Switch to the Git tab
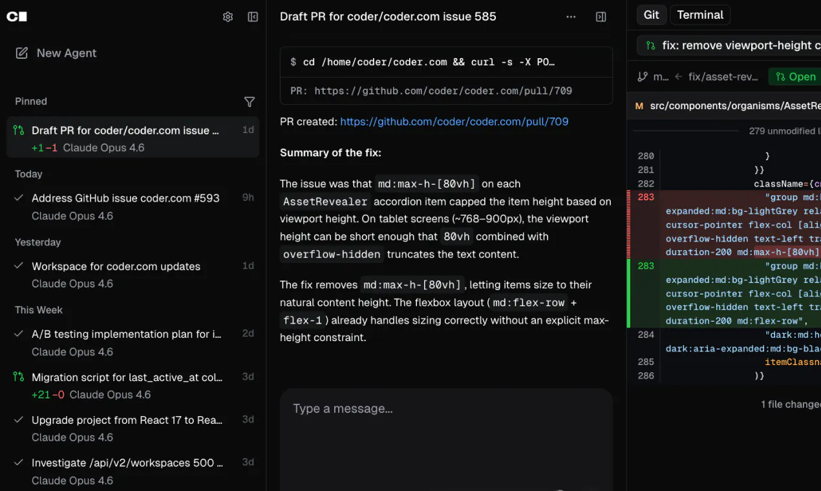821x491 pixels. click(x=652, y=15)
